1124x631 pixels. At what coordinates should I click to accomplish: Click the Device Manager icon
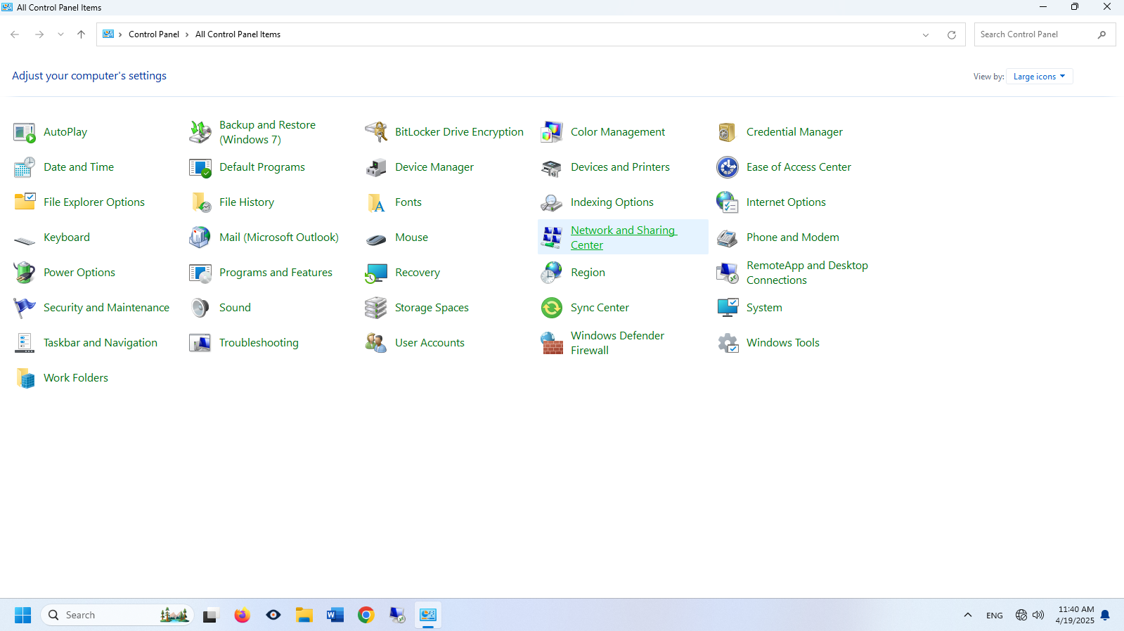click(376, 167)
